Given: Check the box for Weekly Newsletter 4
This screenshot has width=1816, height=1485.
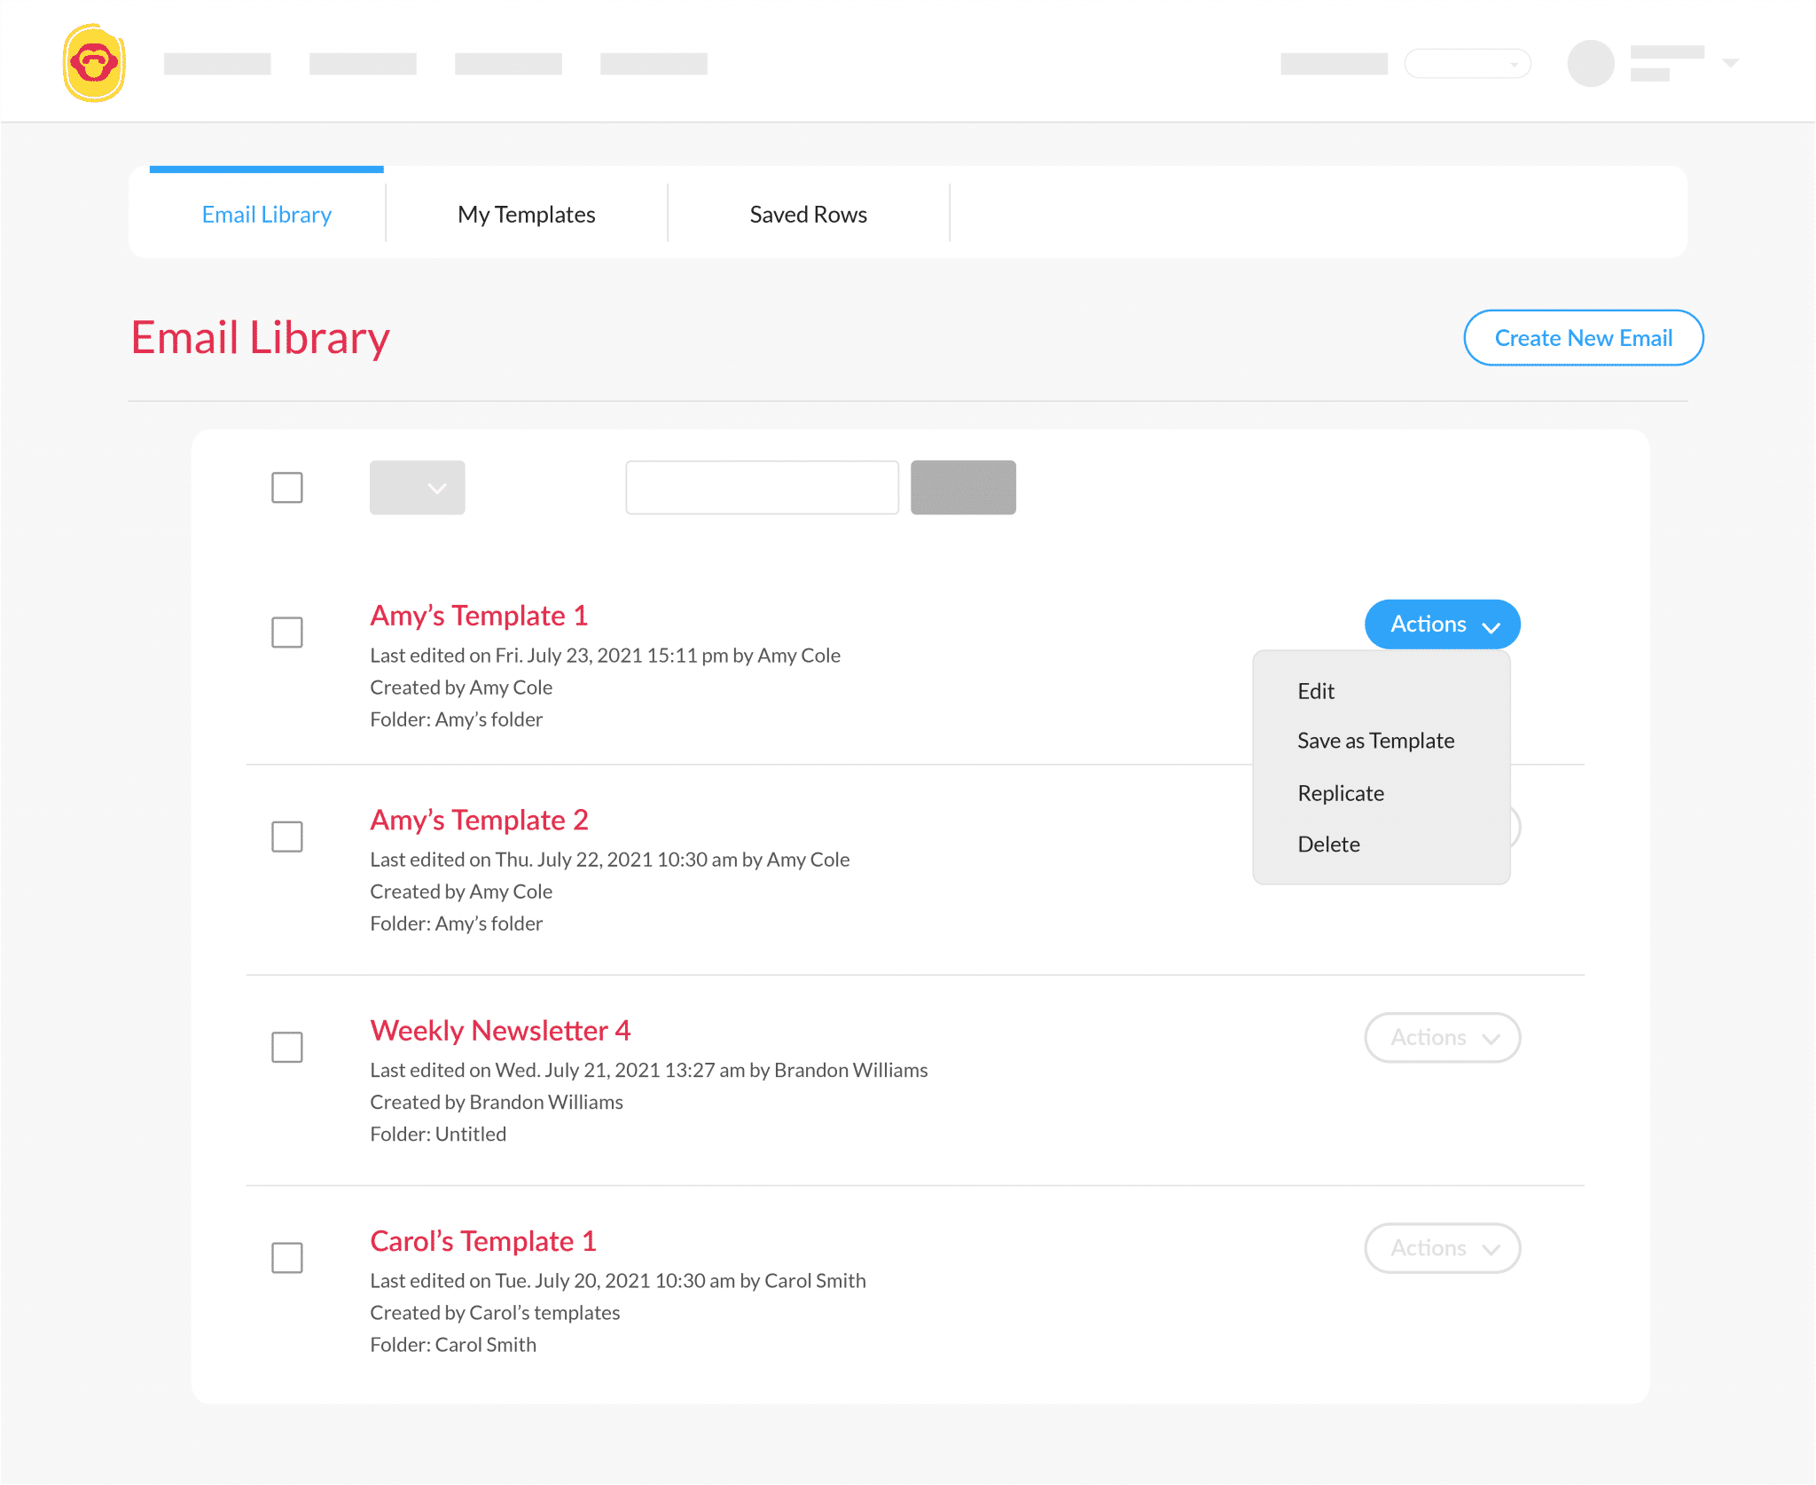Looking at the screenshot, I should pos(287,1047).
